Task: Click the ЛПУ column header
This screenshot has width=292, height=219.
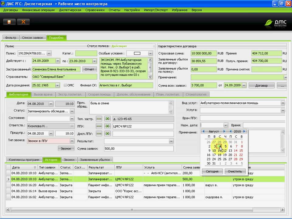Action: [128, 167]
